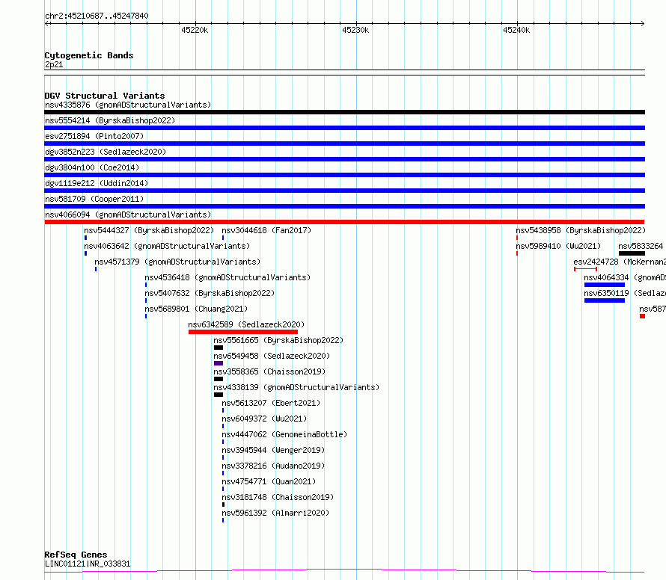Select nsv4063642 (gnomADStructuralVariants) label
The image size is (666, 580).
[x=167, y=246]
